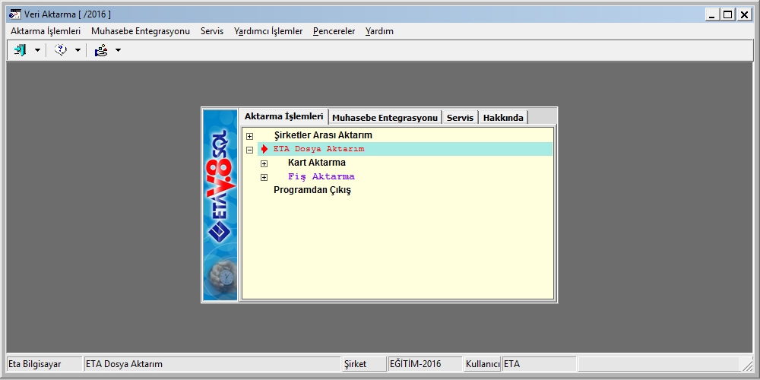The image size is (760, 380).
Task: Open dropdown arrow beside the exit icon
Action: tap(37, 50)
